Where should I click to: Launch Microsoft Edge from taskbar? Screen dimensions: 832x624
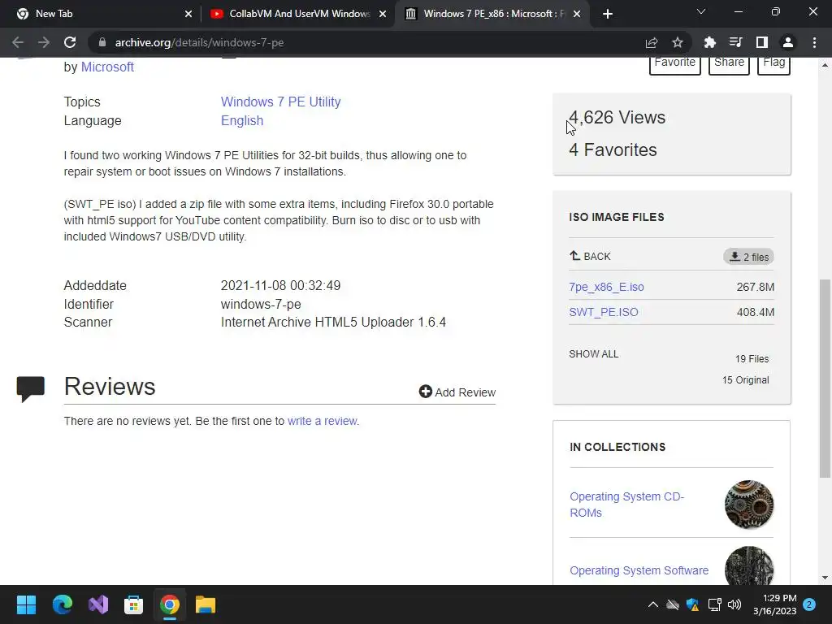click(62, 604)
